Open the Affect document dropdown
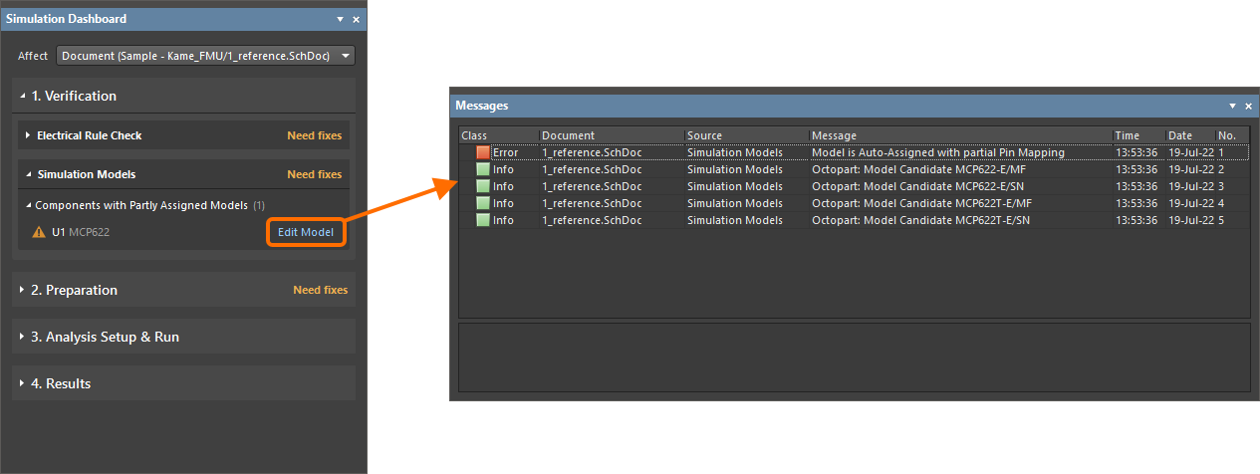Screen dimensions: 1260x474 [x=345, y=56]
